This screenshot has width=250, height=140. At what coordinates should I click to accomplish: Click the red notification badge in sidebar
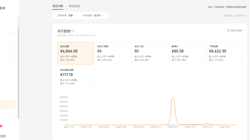pyautogui.click(x=1, y=126)
